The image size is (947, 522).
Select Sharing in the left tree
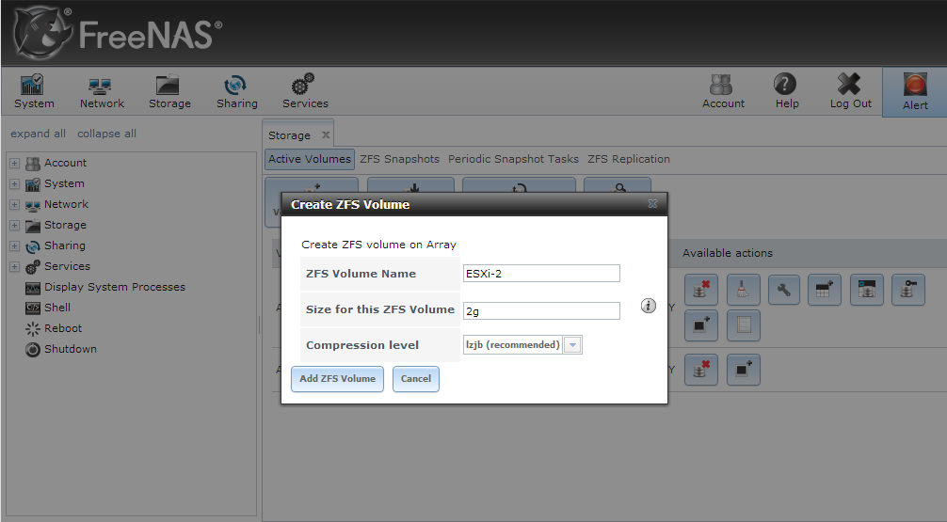[x=65, y=245]
